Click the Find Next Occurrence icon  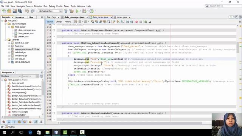101,22
